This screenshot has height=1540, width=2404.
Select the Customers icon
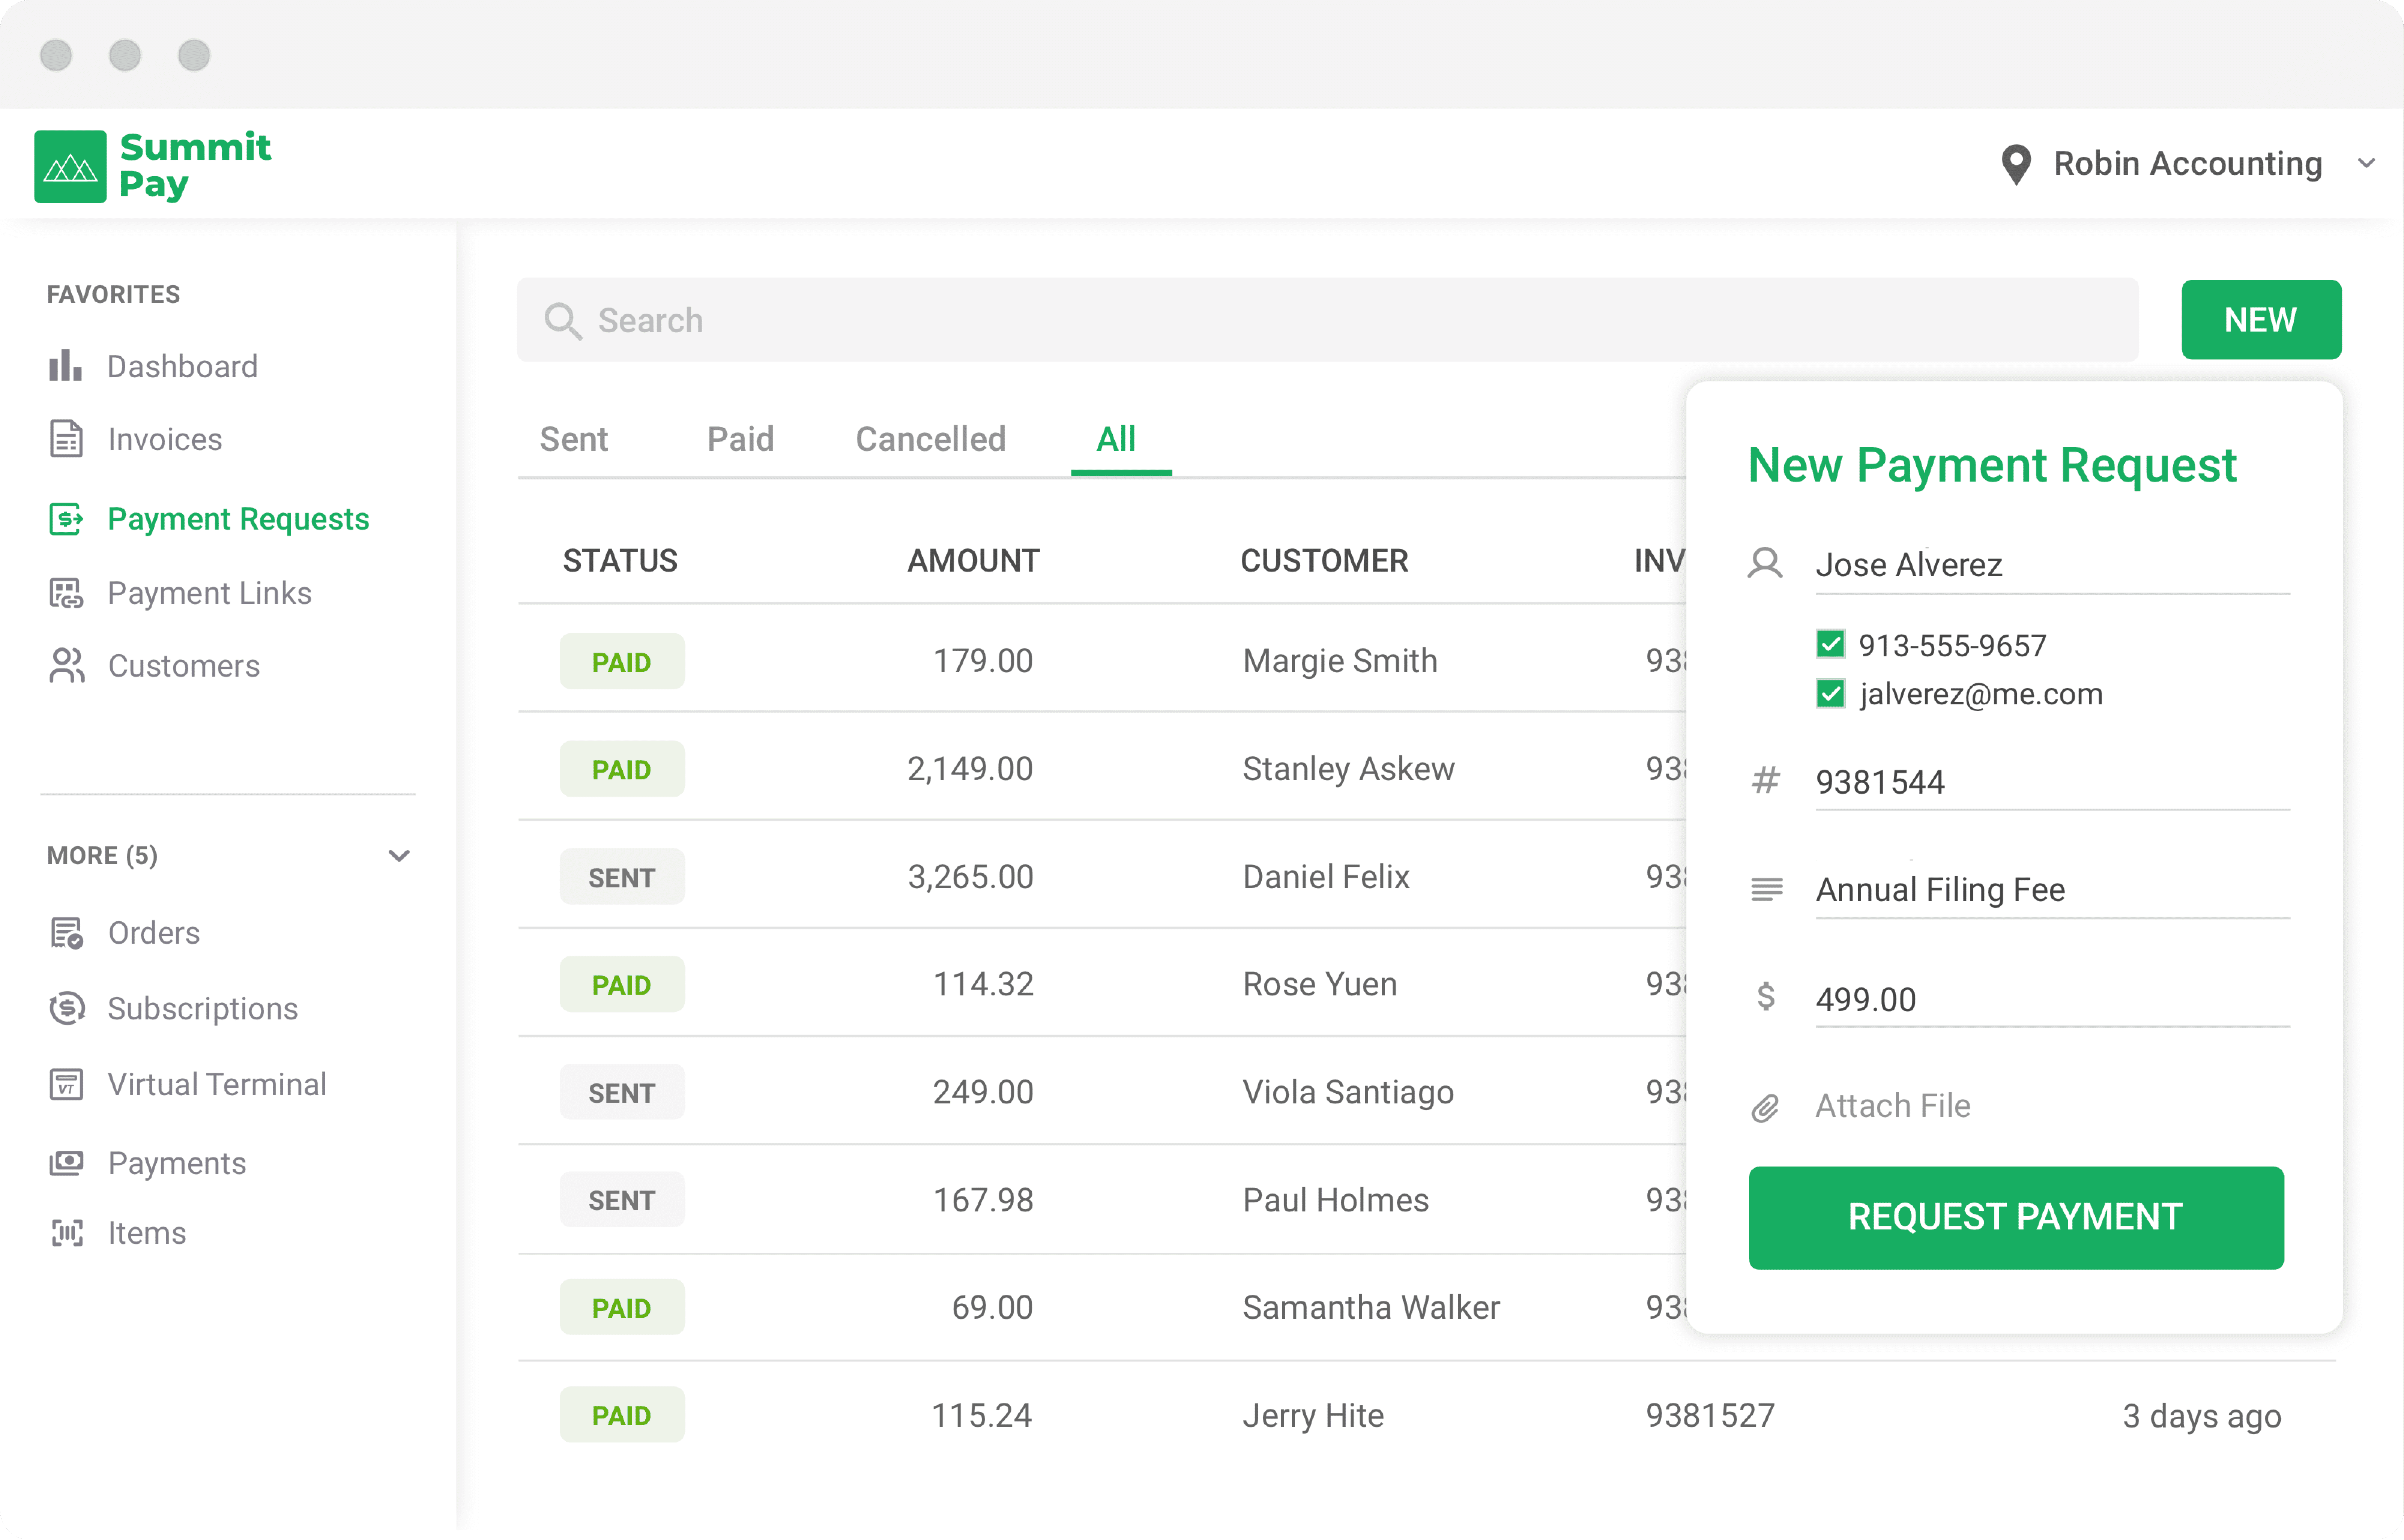pos(66,665)
